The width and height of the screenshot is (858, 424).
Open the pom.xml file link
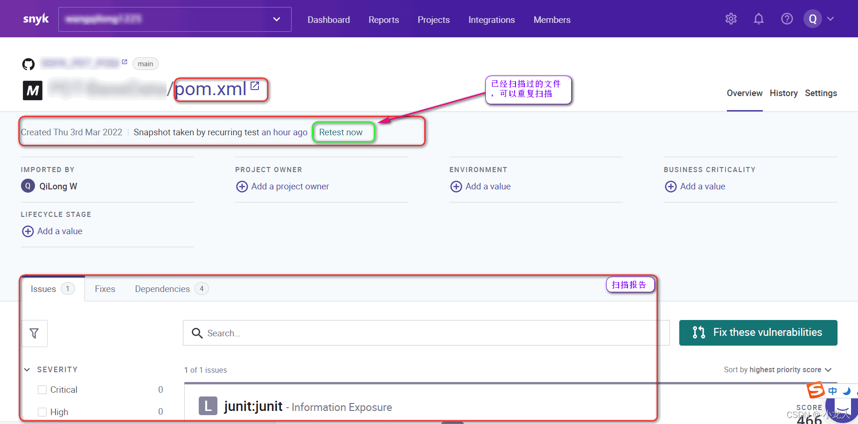[x=210, y=89]
